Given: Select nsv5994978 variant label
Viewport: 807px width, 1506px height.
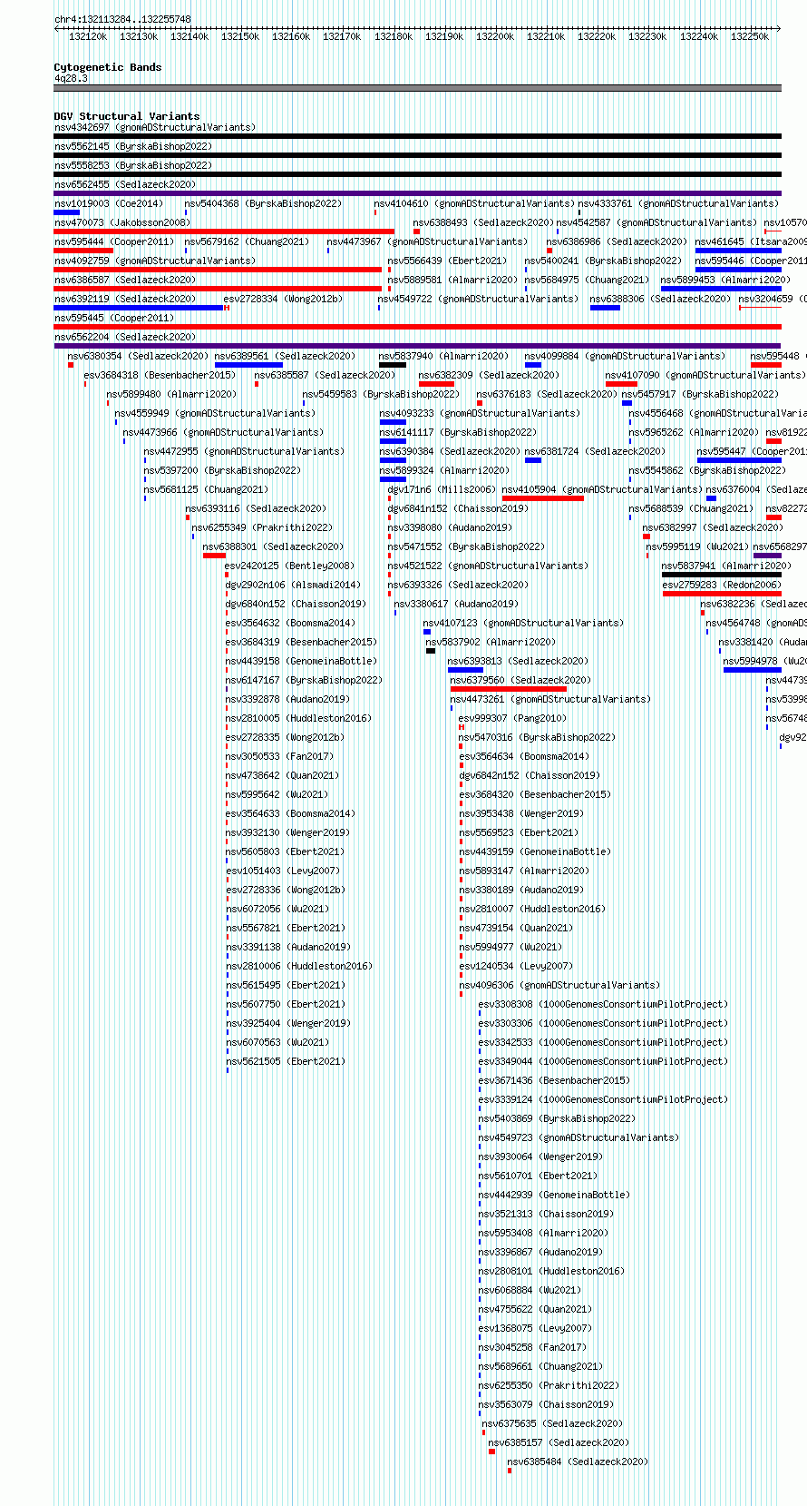Looking at the screenshot, I should tap(764, 661).
